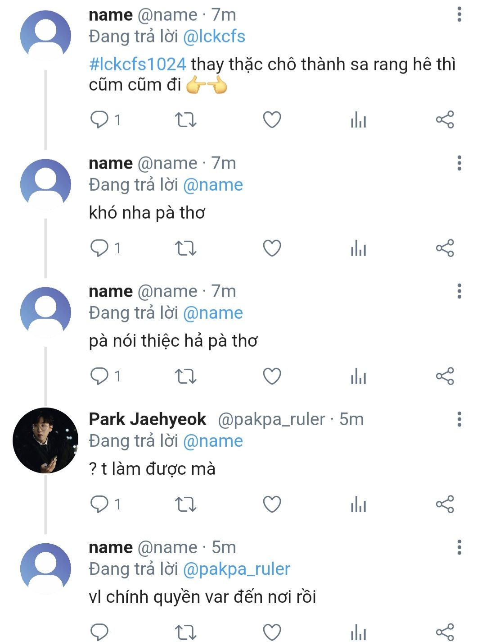Open the #lckcfs1024 hashtag
Viewport: 486px width, 642px height.
click(x=138, y=64)
